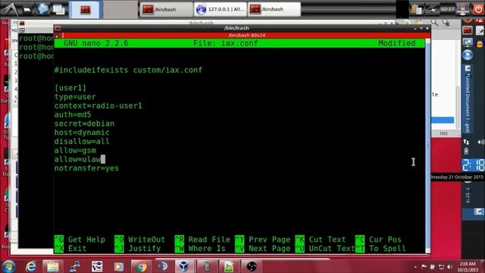
Task: Click the 'auth=md5' line
Action: (x=73, y=115)
